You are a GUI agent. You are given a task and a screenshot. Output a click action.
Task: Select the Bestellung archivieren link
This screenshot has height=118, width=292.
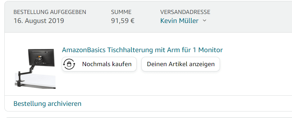pyautogui.click(x=48, y=103)
